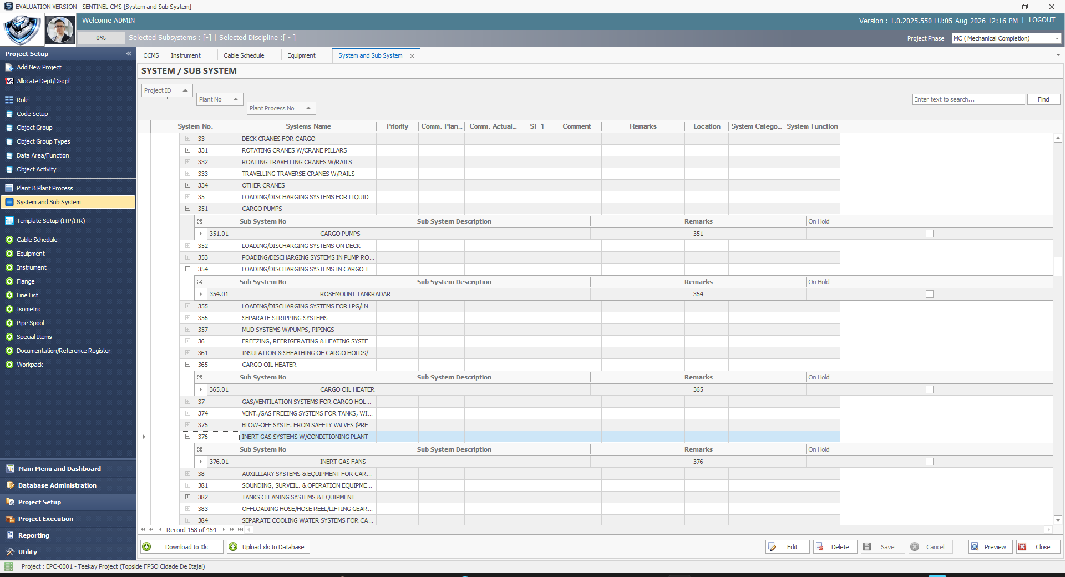
Task: Click Edit button
Action: pos(788,547)
